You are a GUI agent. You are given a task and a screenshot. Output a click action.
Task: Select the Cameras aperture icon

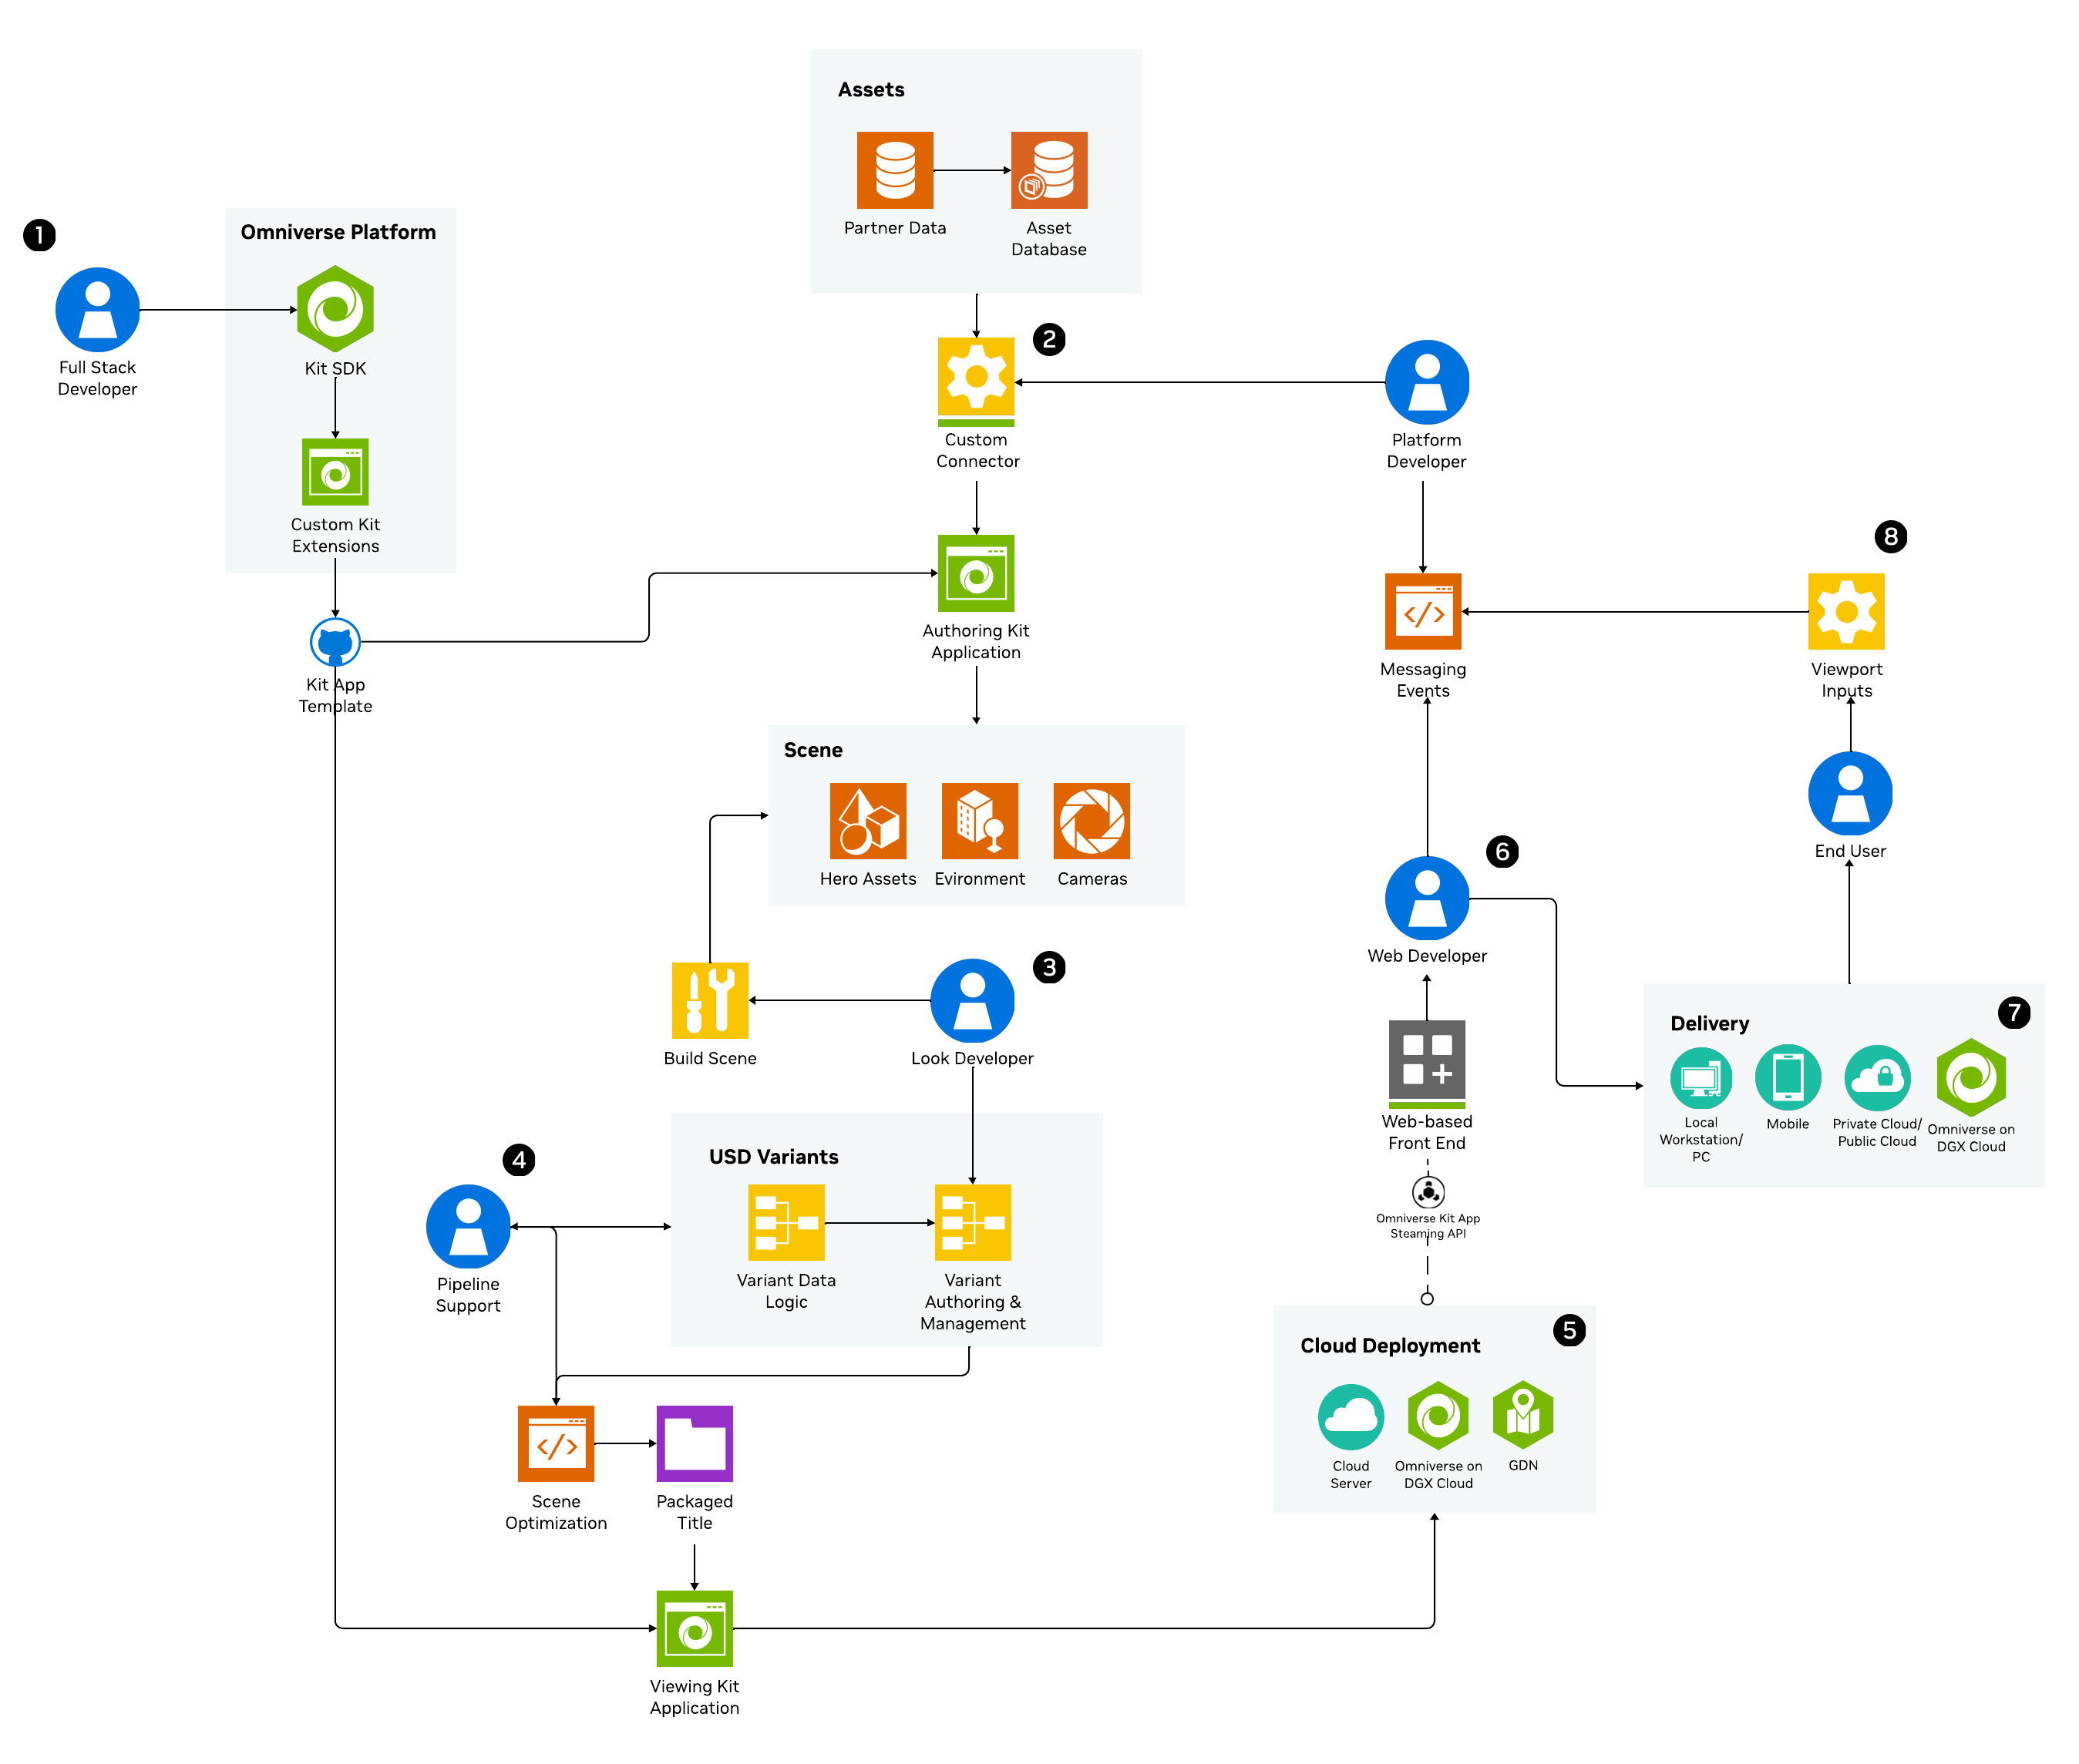(1092, 821)
